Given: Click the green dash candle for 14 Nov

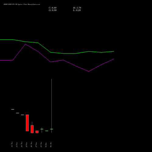Looking at the screenshot, I should pyautogui.click(x=13, y=109).
